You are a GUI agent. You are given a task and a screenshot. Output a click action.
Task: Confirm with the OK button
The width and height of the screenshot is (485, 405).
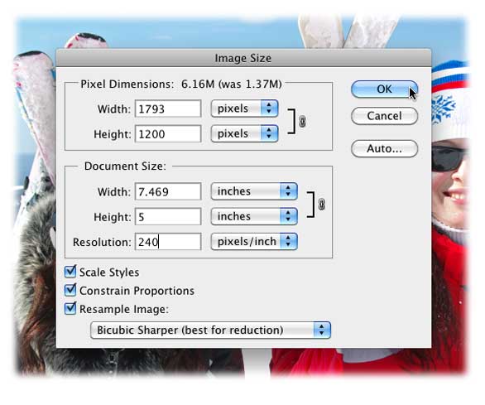384,89
